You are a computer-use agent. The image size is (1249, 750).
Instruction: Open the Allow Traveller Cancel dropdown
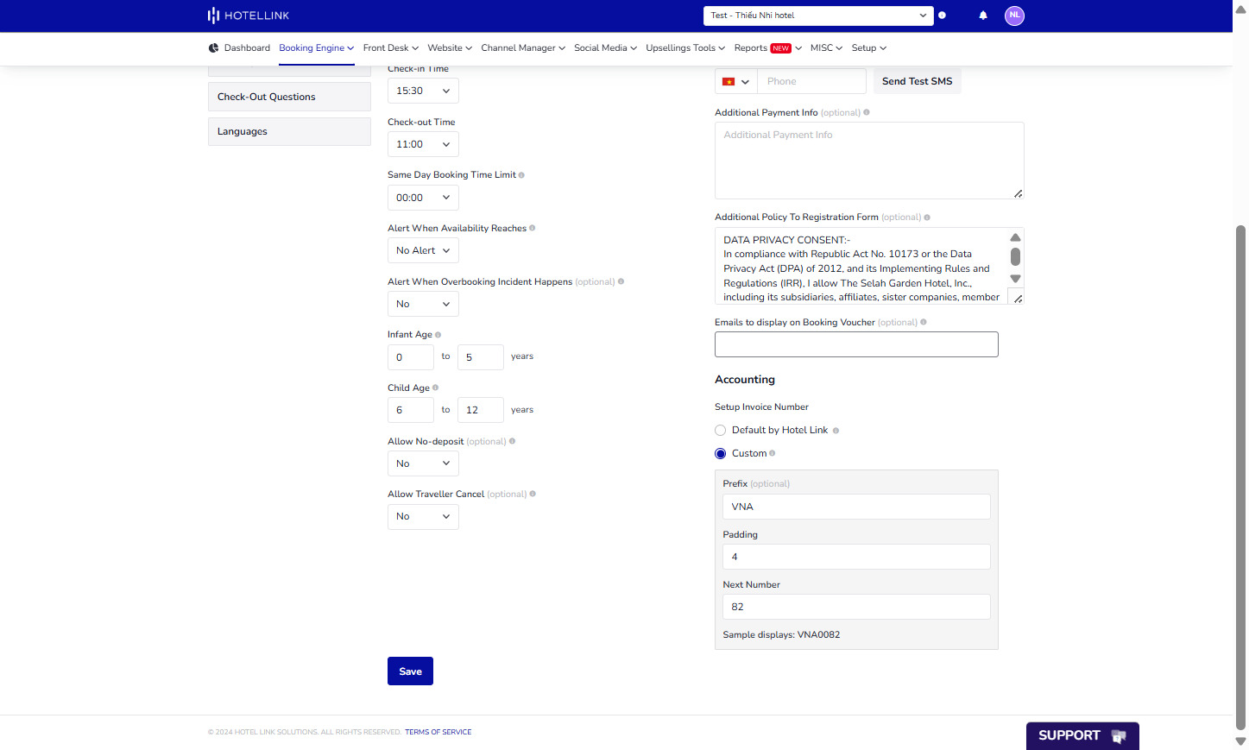point(423,516)
